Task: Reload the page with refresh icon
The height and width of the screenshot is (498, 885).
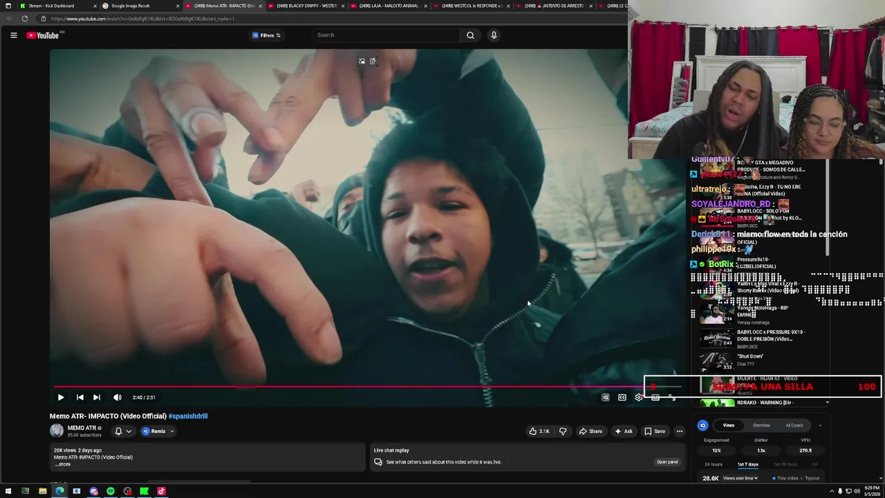Action: click(25, 19)
